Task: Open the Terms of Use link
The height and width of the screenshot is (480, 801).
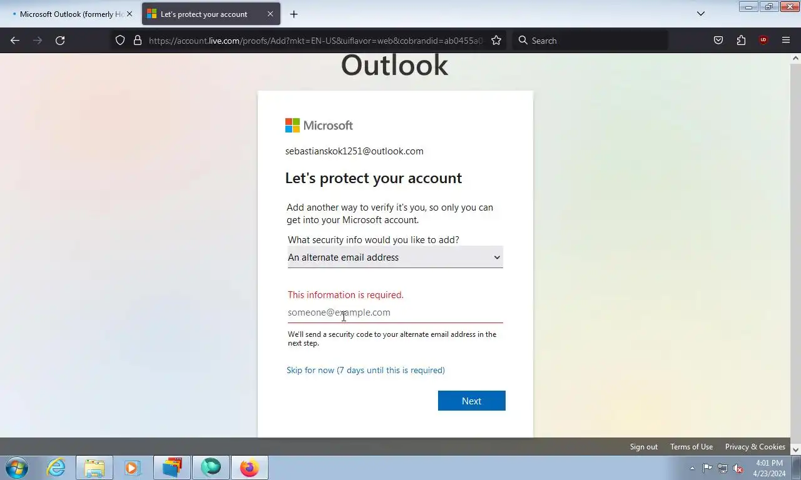Action: click(691, 446)
